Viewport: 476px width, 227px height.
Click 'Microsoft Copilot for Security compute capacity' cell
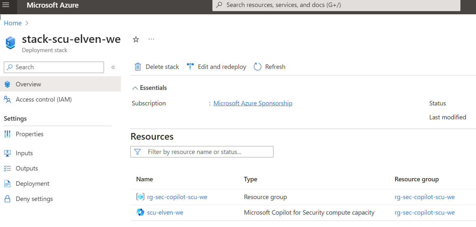pyautogui.click(x=309, y=212)
